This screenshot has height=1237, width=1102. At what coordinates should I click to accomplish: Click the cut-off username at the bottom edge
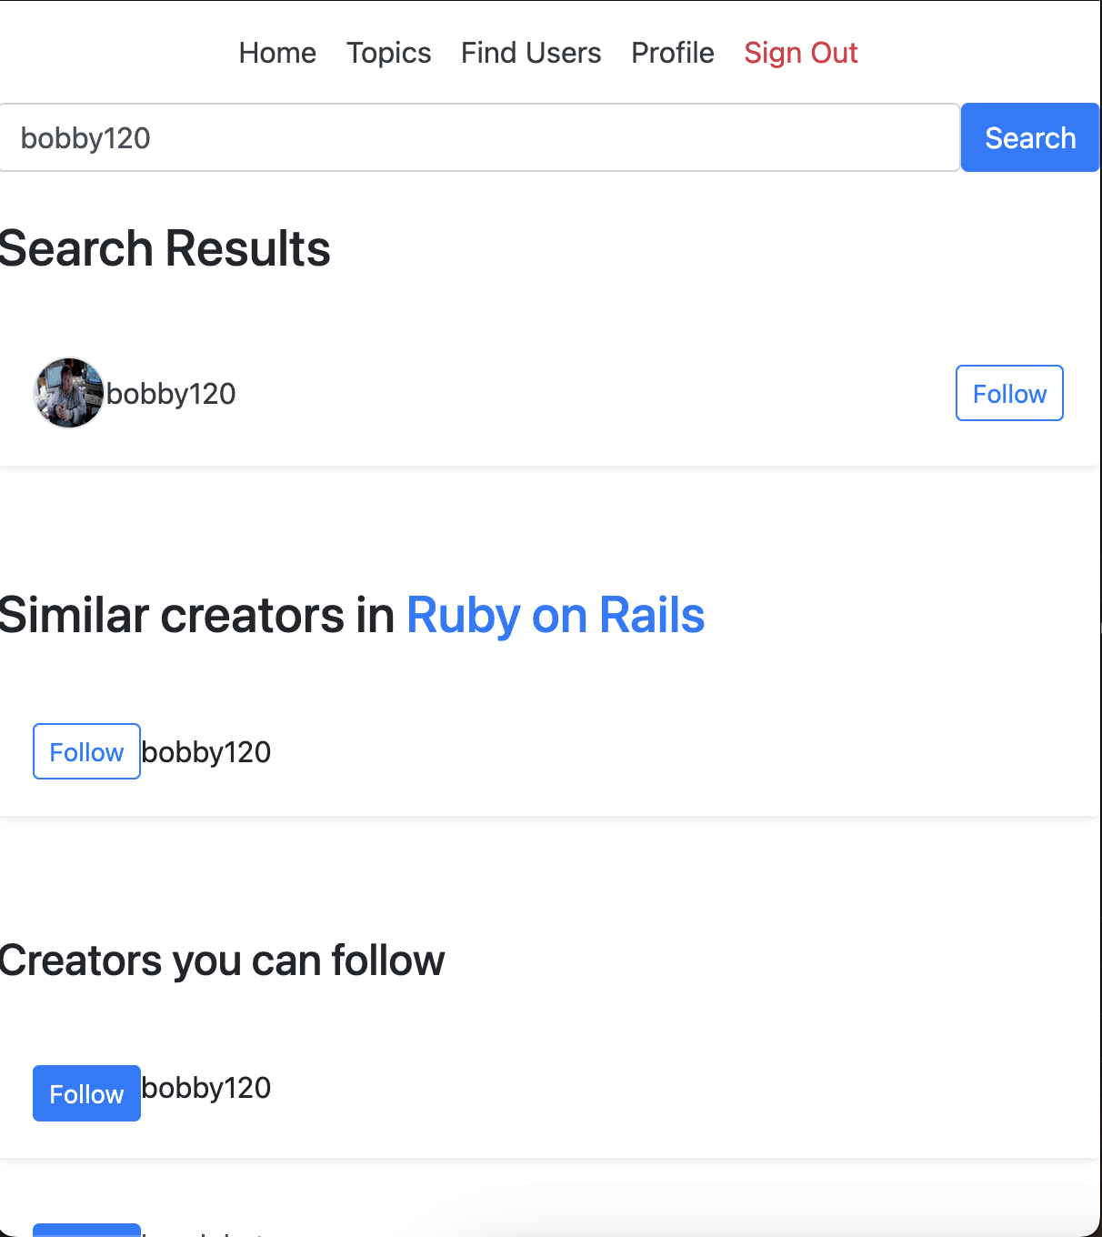(x=205, y=1232)
